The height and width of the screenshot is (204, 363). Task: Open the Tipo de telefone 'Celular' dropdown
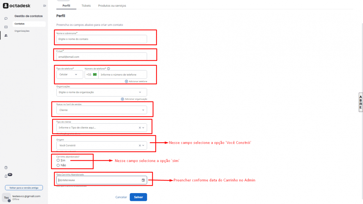(x=69, y=74)
